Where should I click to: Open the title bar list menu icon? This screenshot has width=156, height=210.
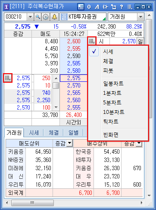pos(130,7)
